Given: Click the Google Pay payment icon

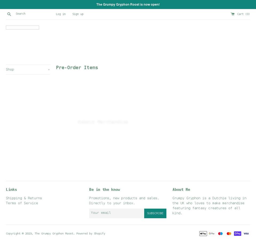Looking at the screenshot, I should tap(212, 233).
